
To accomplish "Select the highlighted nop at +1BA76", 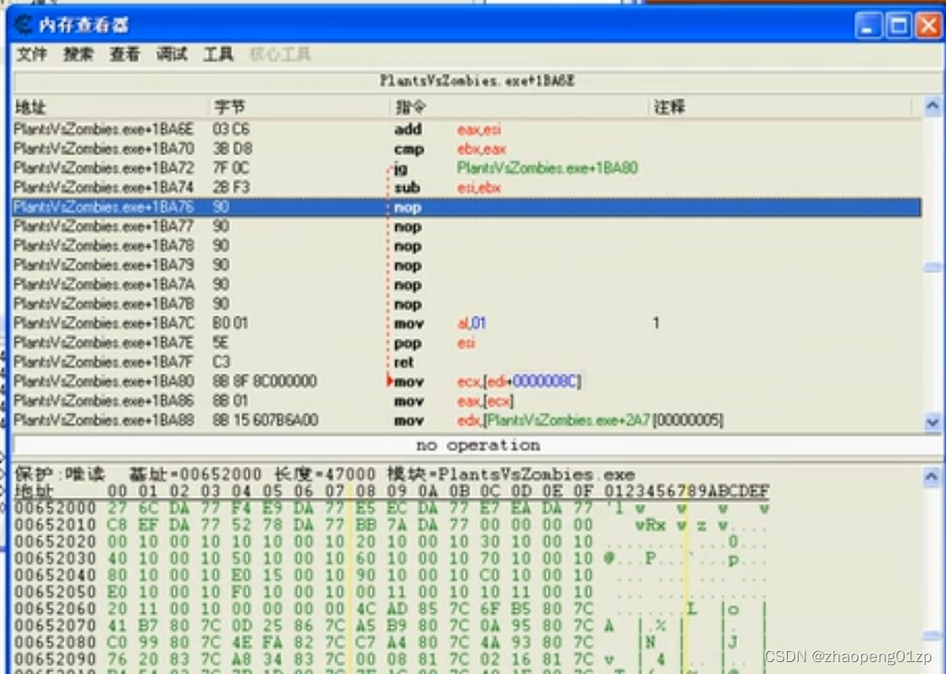I will click(467, 207).
